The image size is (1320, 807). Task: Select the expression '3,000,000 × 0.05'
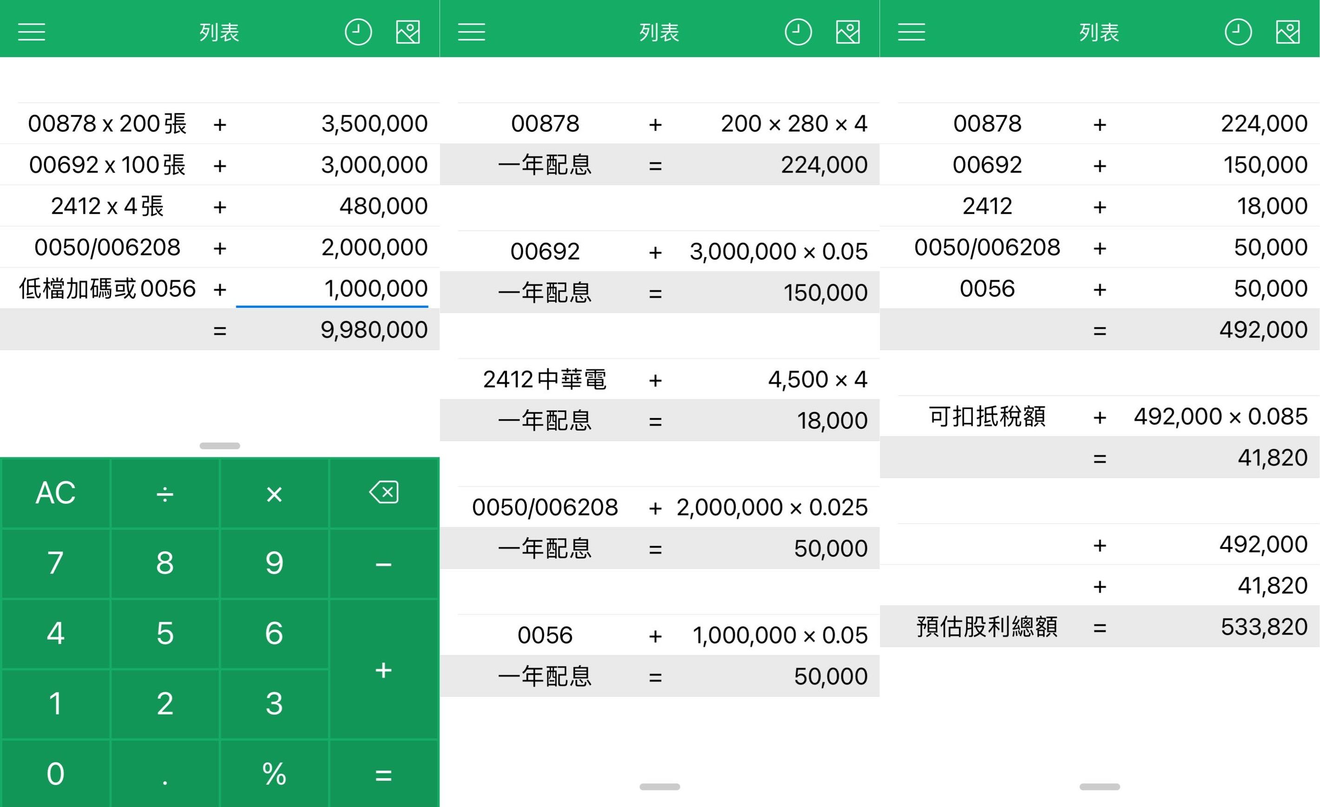click(x=778, y=252)
